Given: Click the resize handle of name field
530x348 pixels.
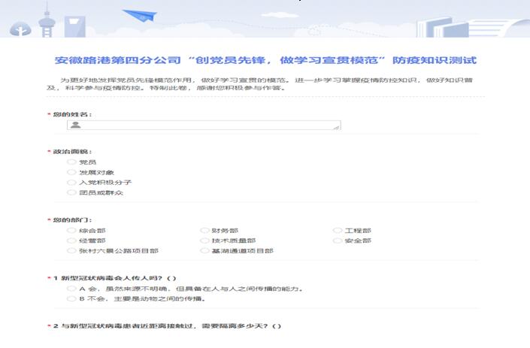Looking at the screenshot, I should (x=336, y=127).
